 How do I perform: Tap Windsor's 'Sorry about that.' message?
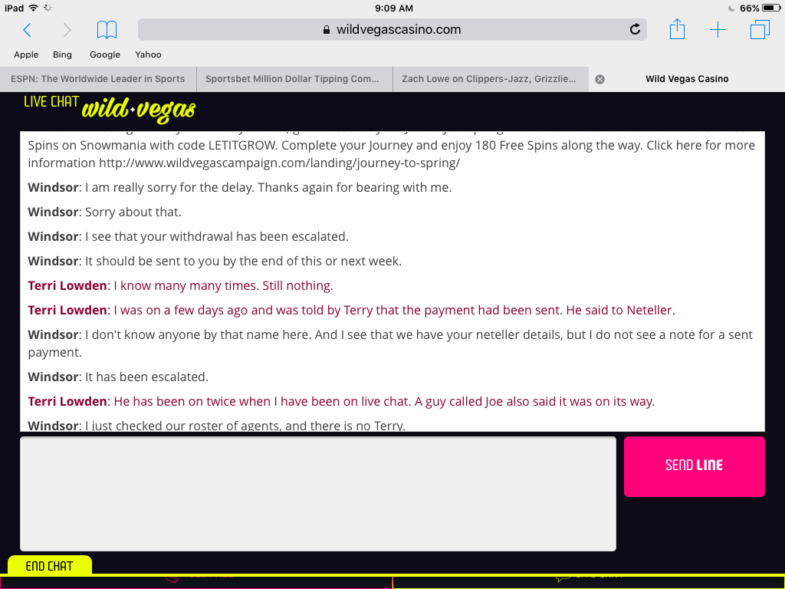click(104, 212)
